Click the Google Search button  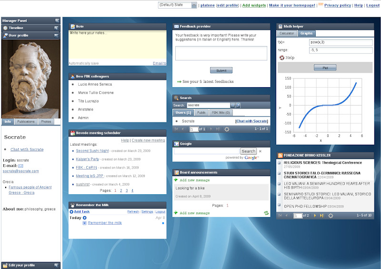pos(248,151)
